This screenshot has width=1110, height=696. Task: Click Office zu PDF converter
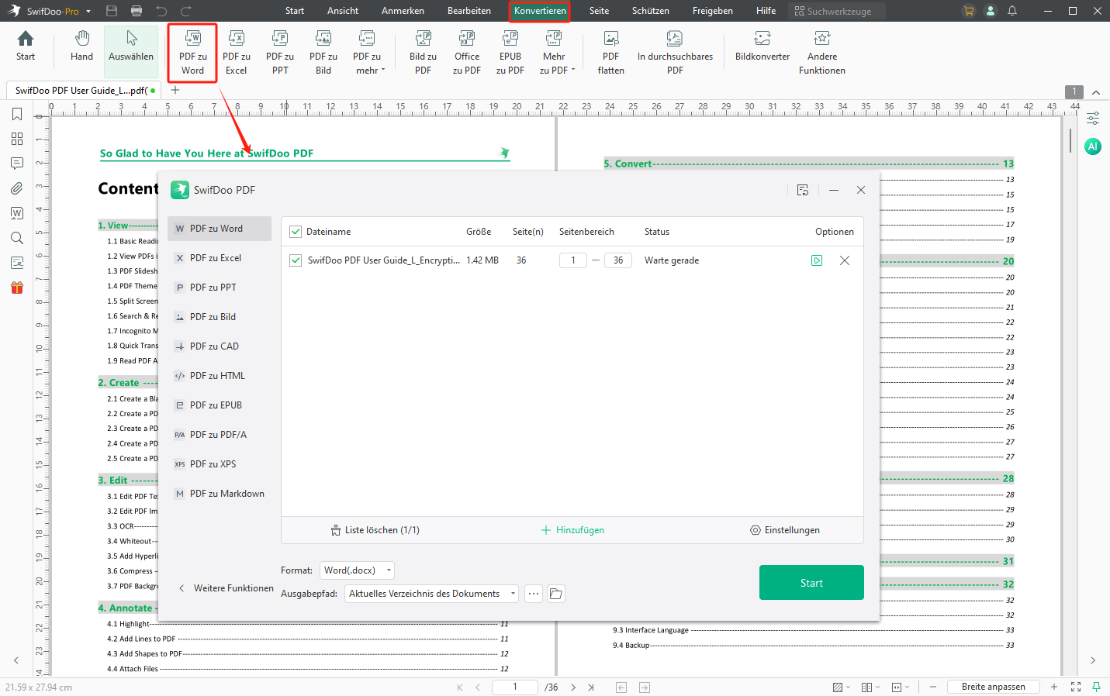tap(467, 52)
